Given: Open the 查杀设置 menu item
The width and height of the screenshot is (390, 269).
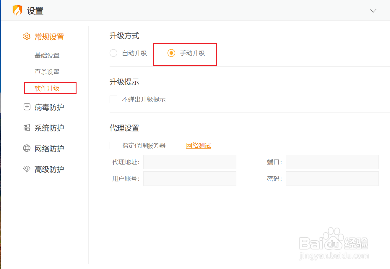Looking at the screenshot, I should tap(47, 72).
